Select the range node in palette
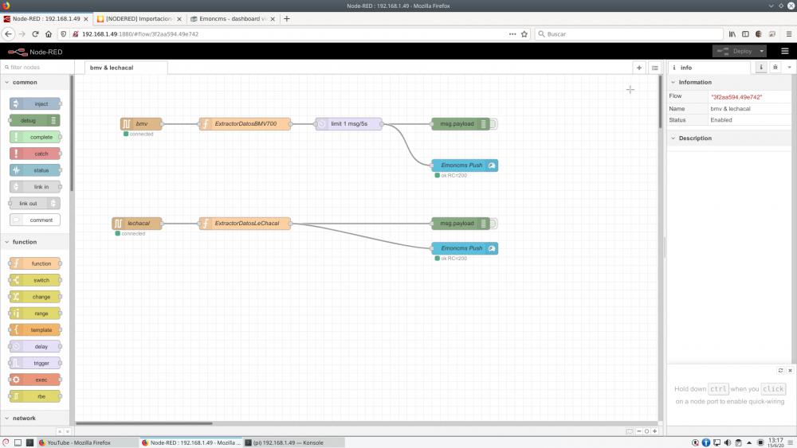This screenshot has height=448, width=797. point(35,313)
